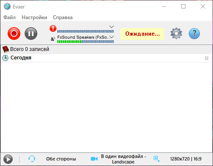The image size is (213, 166).
Task: Start recording with the red record button
Action: (x=14, y=34)
